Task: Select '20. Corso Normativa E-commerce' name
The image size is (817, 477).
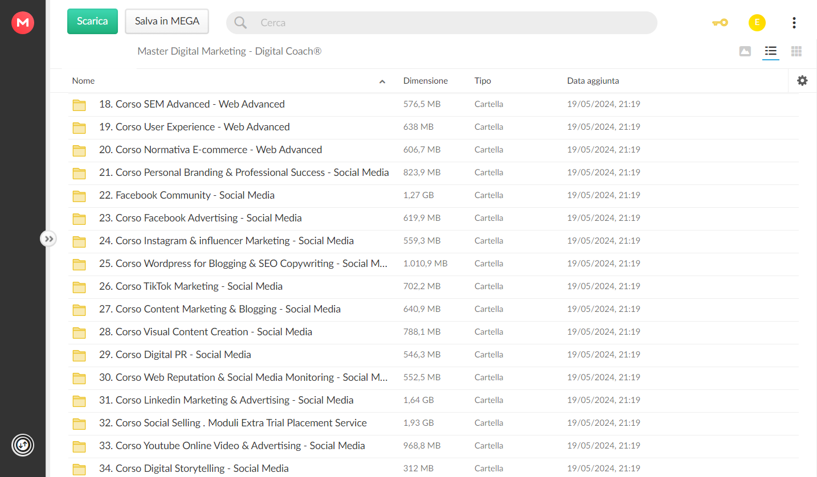Action: coord(211,150)
